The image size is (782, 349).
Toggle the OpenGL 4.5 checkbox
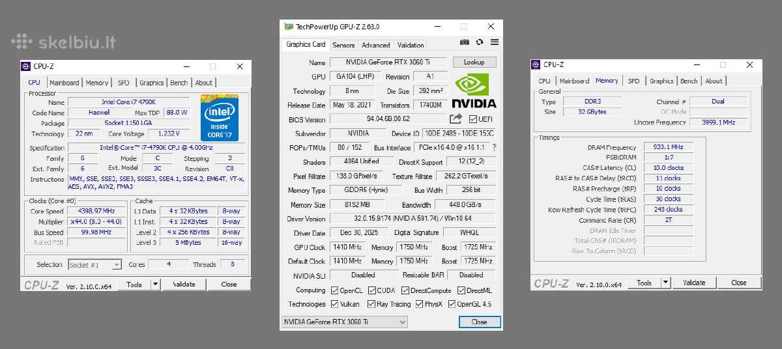click(x=451, y=304)
